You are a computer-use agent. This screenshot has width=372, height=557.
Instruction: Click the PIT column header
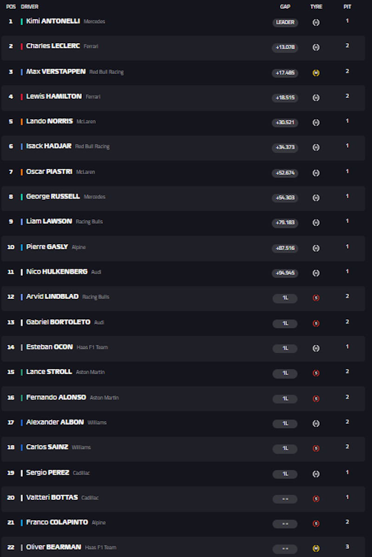point(347,7)
